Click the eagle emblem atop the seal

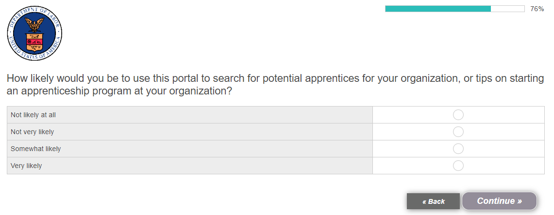(x=34, y=23)
